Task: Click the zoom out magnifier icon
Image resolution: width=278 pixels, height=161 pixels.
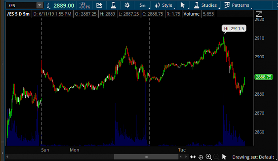Action: pos(216,157)
